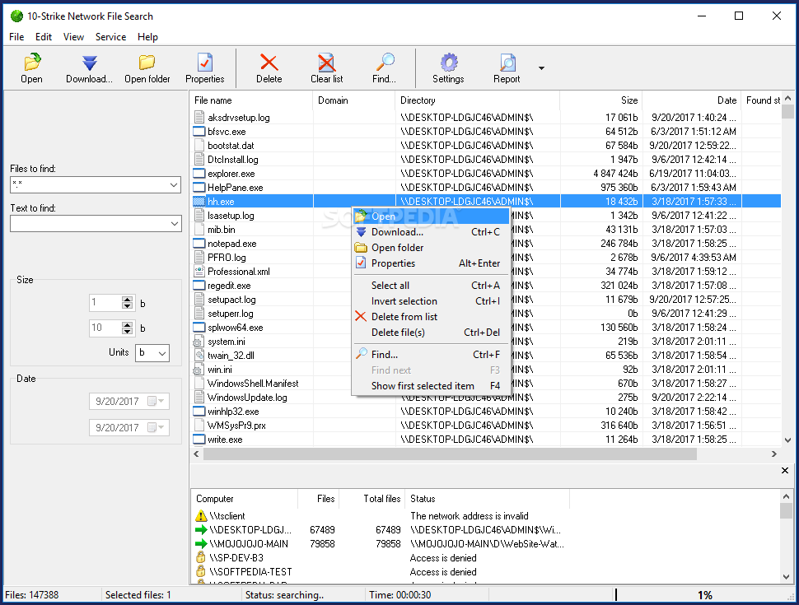
Task: Choose Select all in the context menu
Action: [431, 285]
